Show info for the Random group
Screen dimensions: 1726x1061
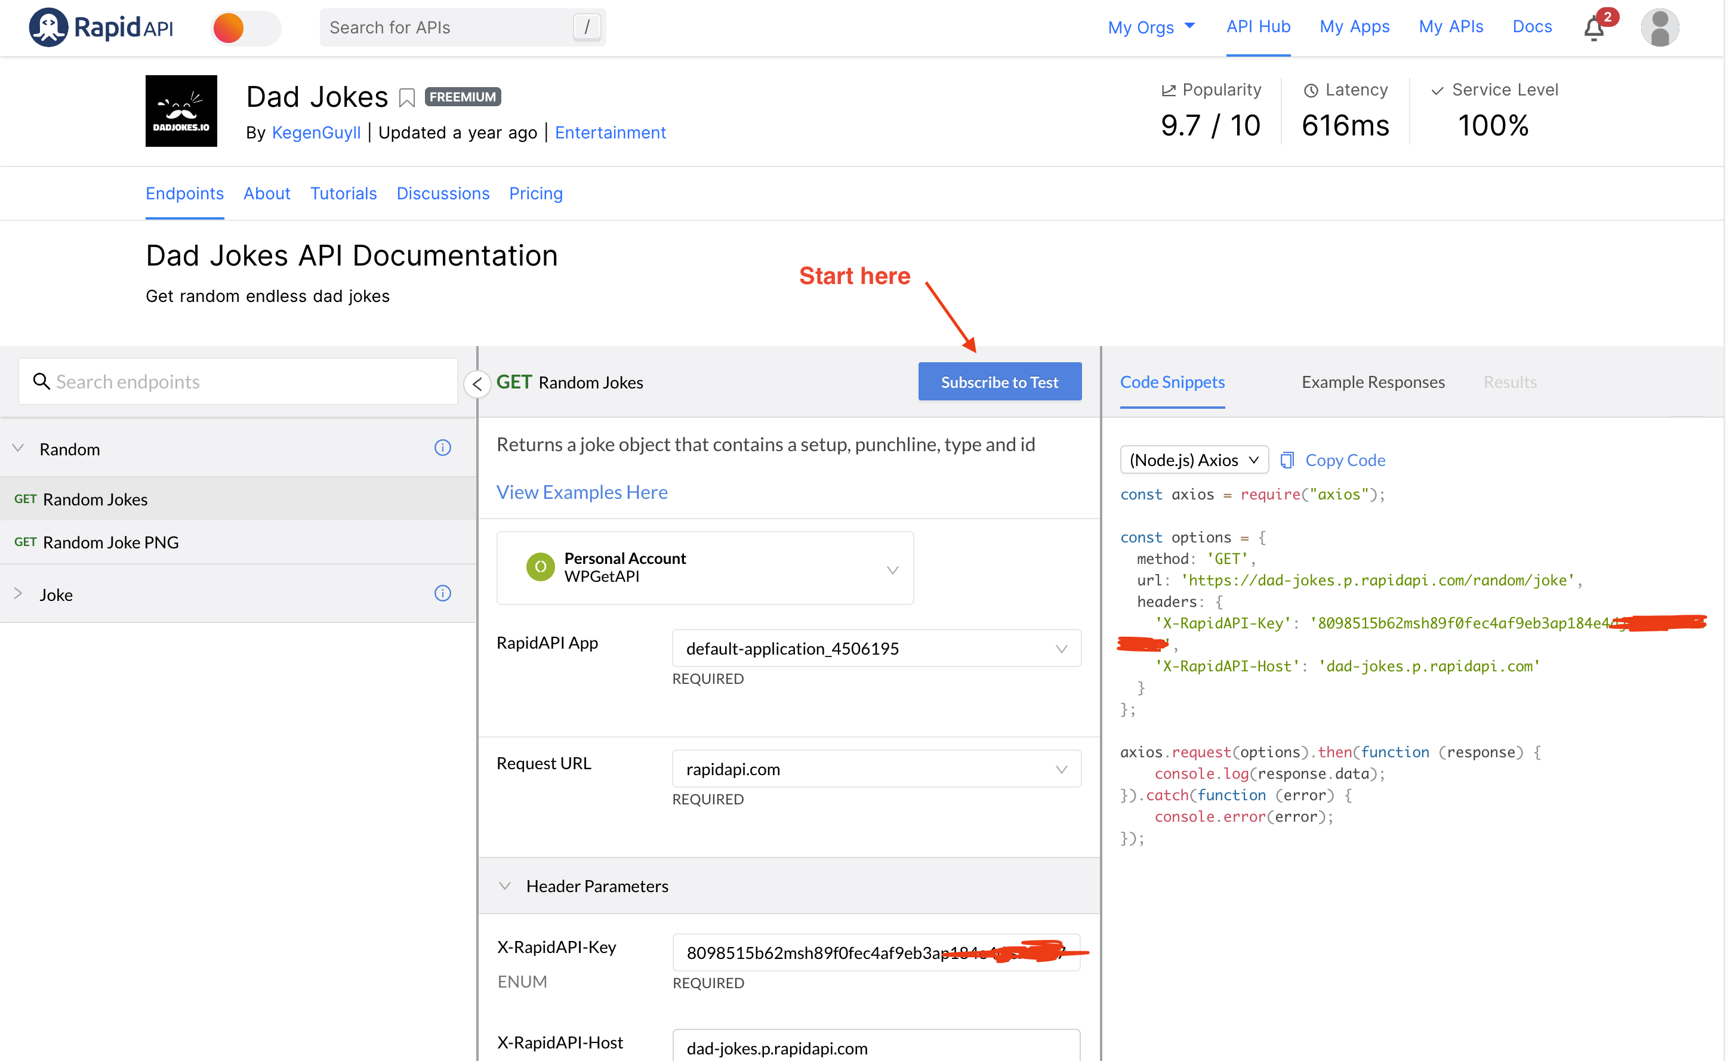coord(443,448)
